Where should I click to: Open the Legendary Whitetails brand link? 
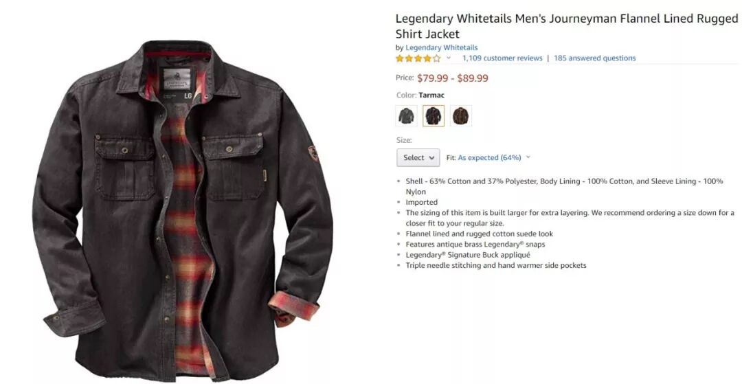(x=442, y=47)
